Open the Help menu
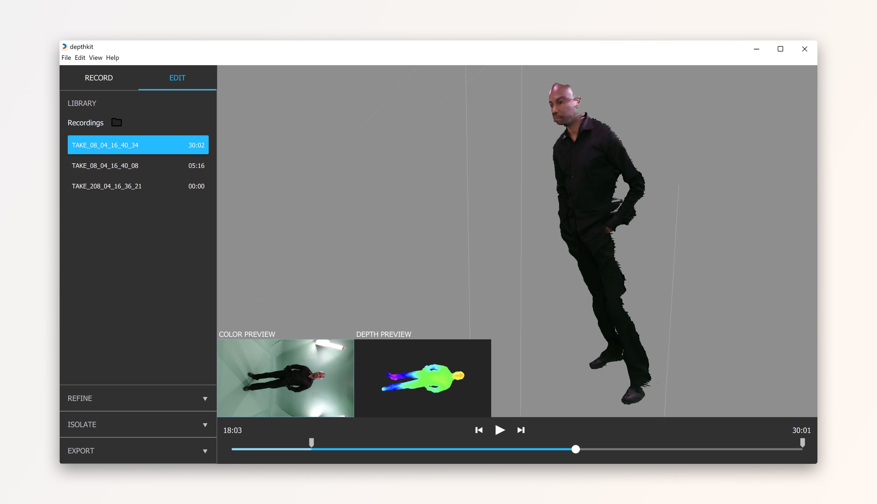 pos(112,58)
